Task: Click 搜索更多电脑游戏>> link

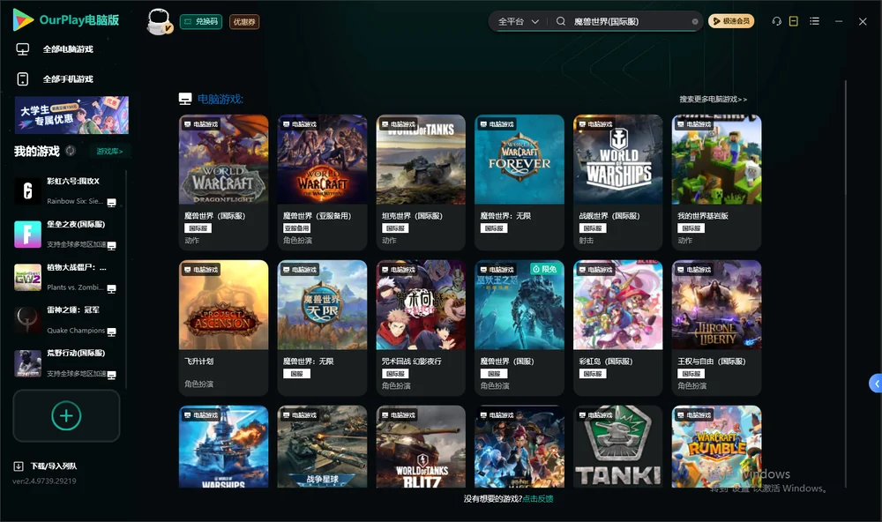Action: pyautogui.click(x=714, y=100)
